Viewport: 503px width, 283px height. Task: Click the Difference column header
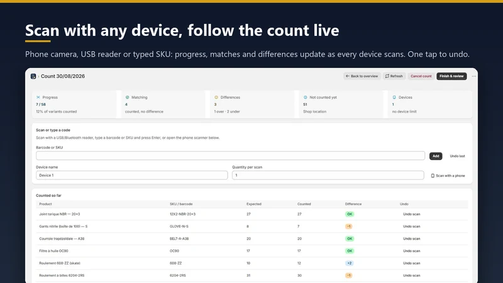(x=353, y=204)
